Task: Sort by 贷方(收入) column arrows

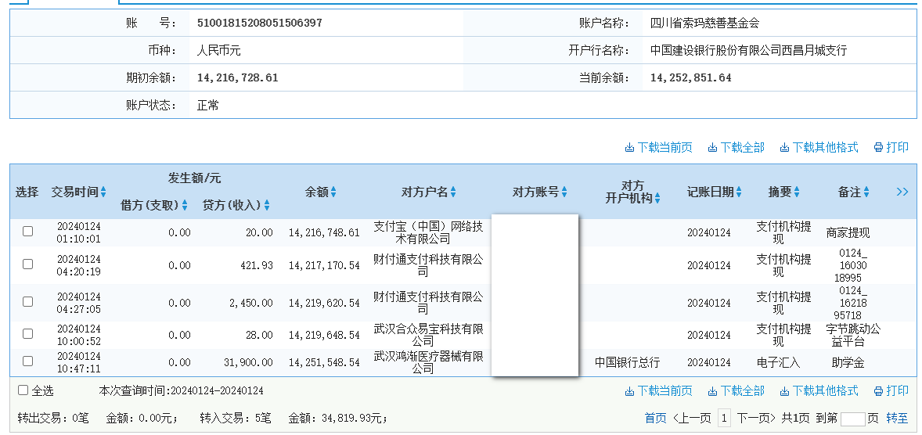Action: pos(267,205)
